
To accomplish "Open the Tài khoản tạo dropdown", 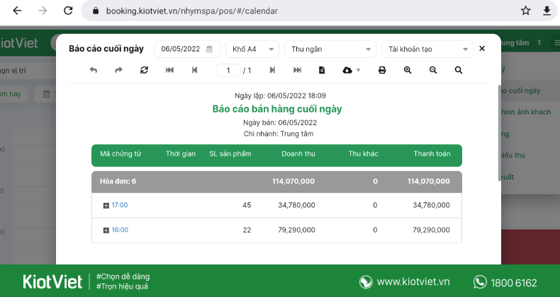I will click(427, 49).
